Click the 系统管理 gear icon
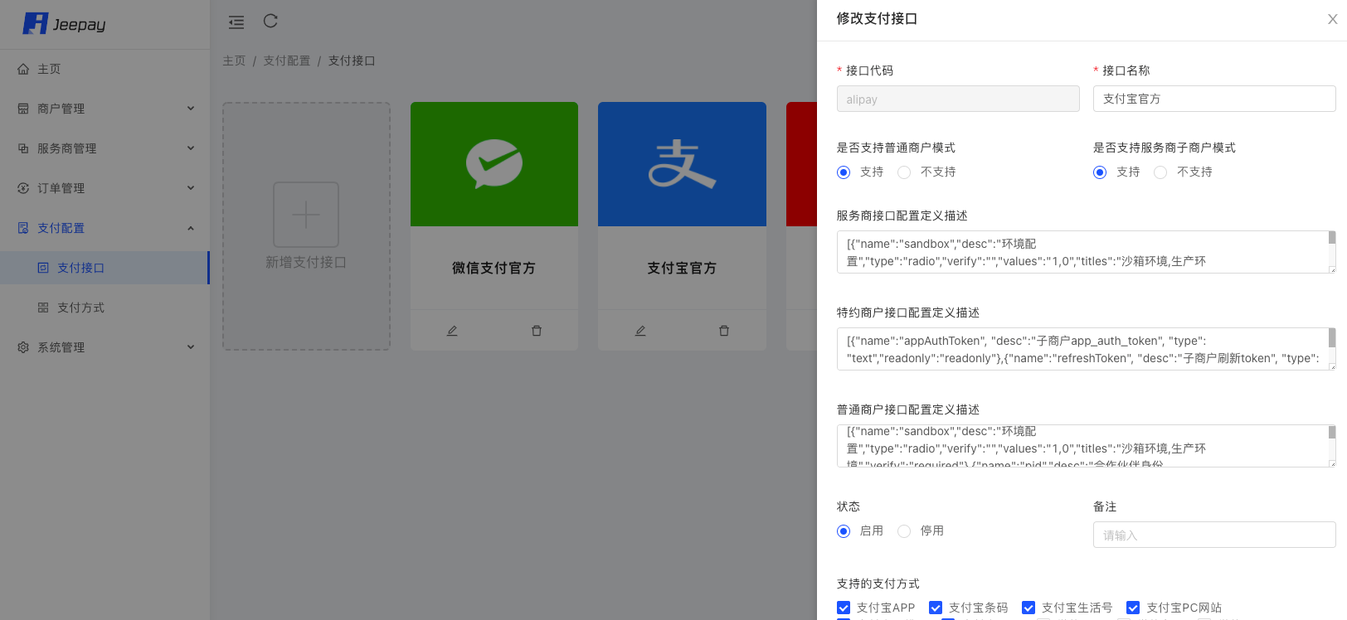 coord(23,347)
